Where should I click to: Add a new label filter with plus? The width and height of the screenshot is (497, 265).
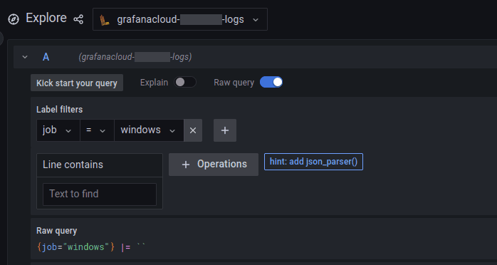(225, 130)
